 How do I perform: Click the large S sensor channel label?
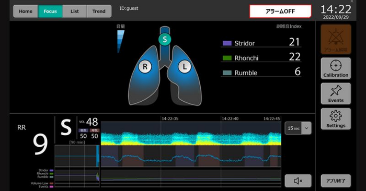tap(66, 127)
